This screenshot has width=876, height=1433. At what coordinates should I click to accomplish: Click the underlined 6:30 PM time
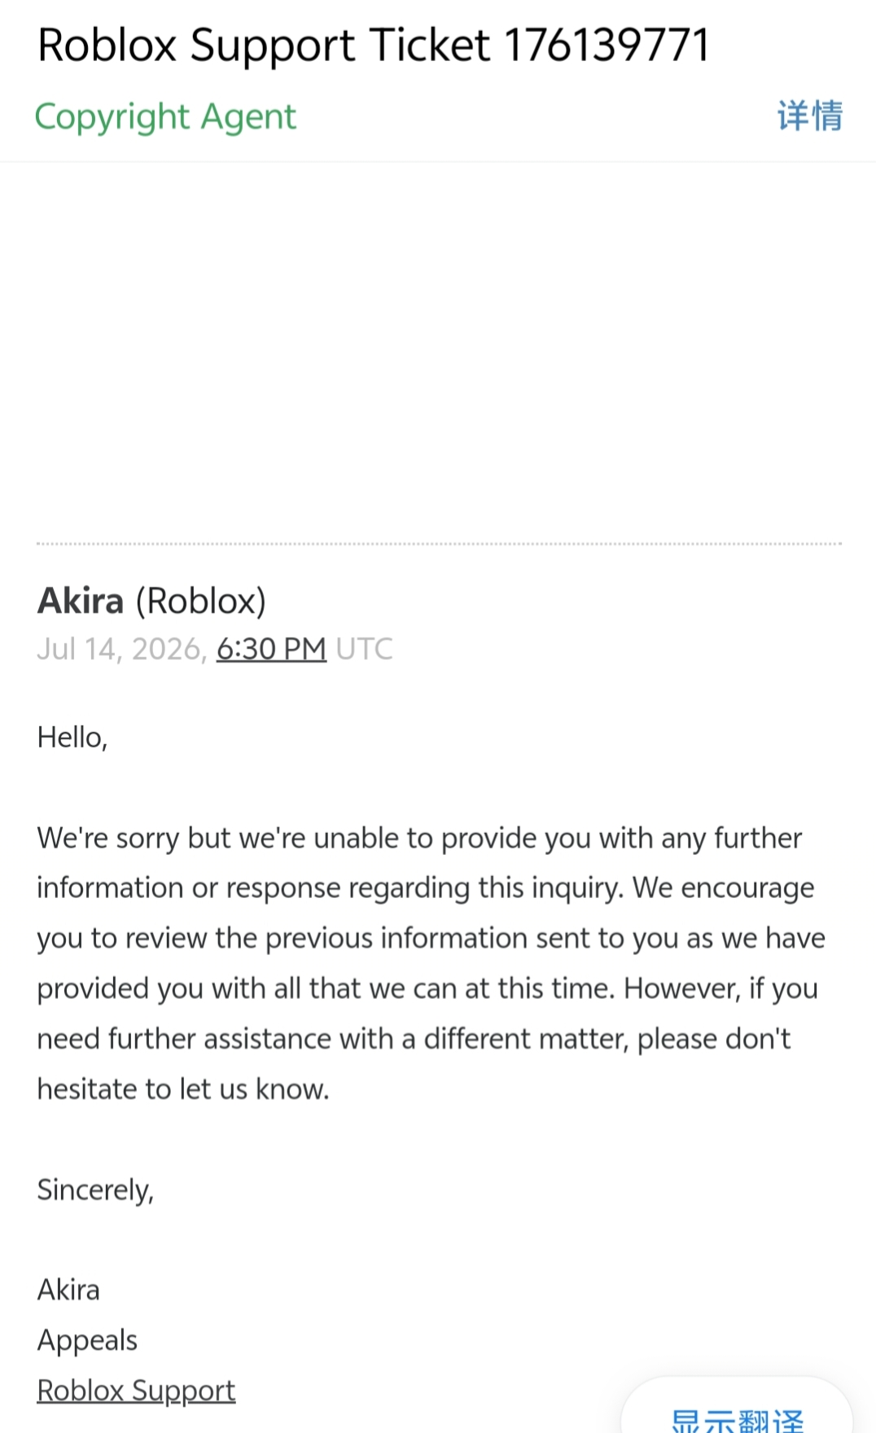271,649
